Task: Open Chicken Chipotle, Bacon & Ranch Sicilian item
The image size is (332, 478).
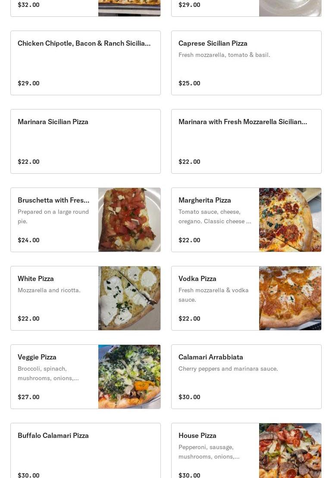Action: tap(84, 43)
